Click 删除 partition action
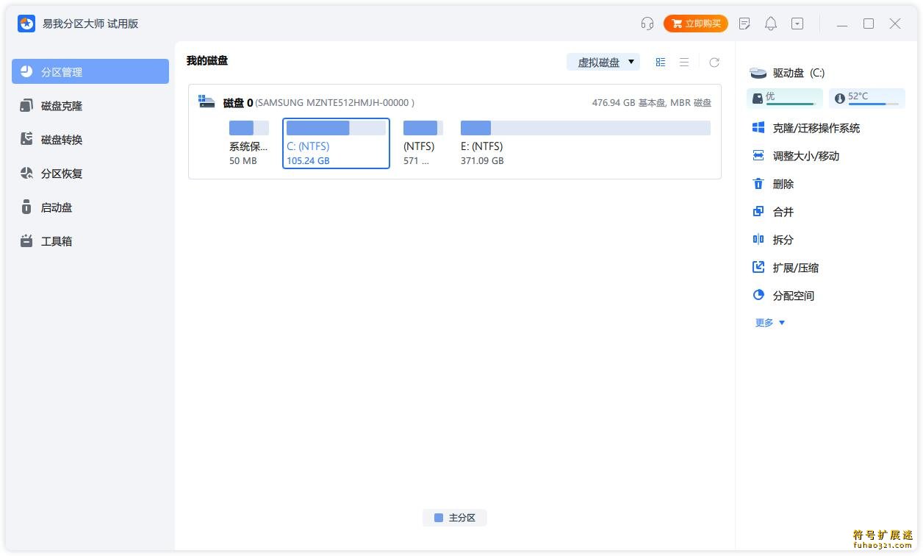Screen dimensions: 923x556 pos(783,184)
